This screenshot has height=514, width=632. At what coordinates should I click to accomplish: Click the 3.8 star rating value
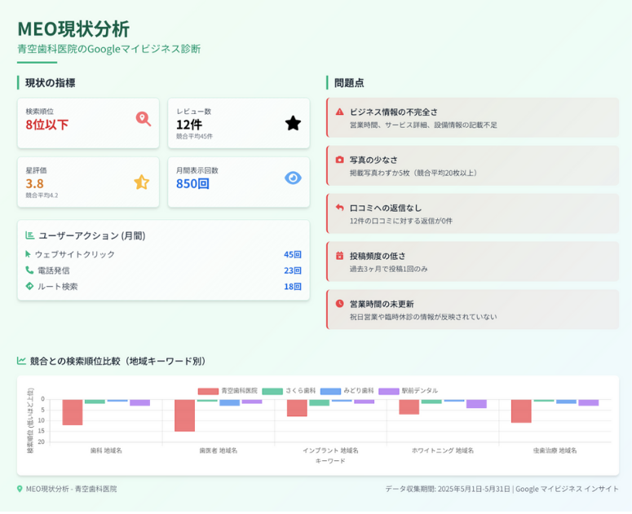tap(35, 183)
